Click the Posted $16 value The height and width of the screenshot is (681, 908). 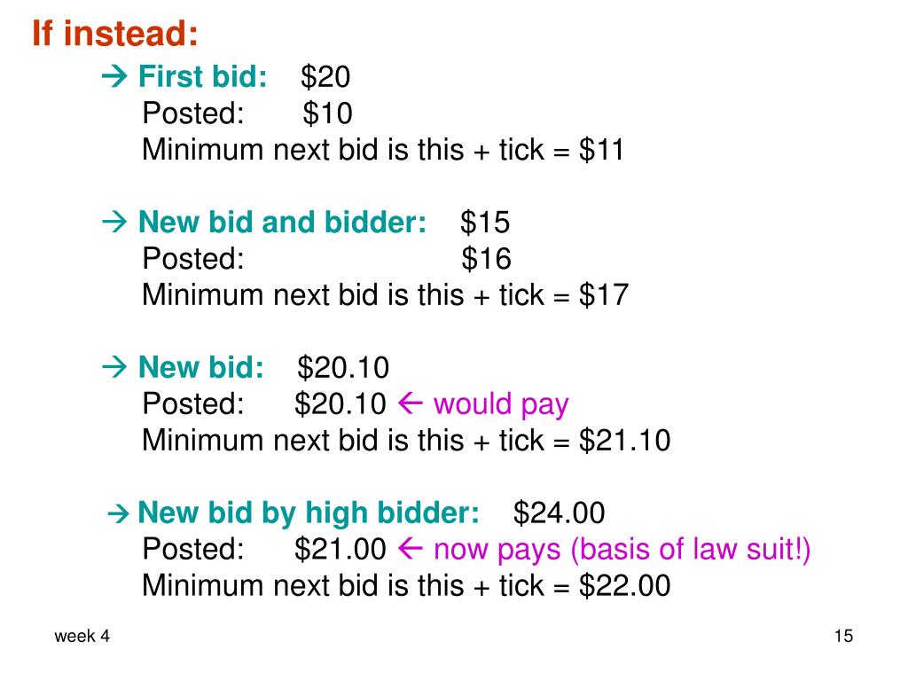[486, 259]
